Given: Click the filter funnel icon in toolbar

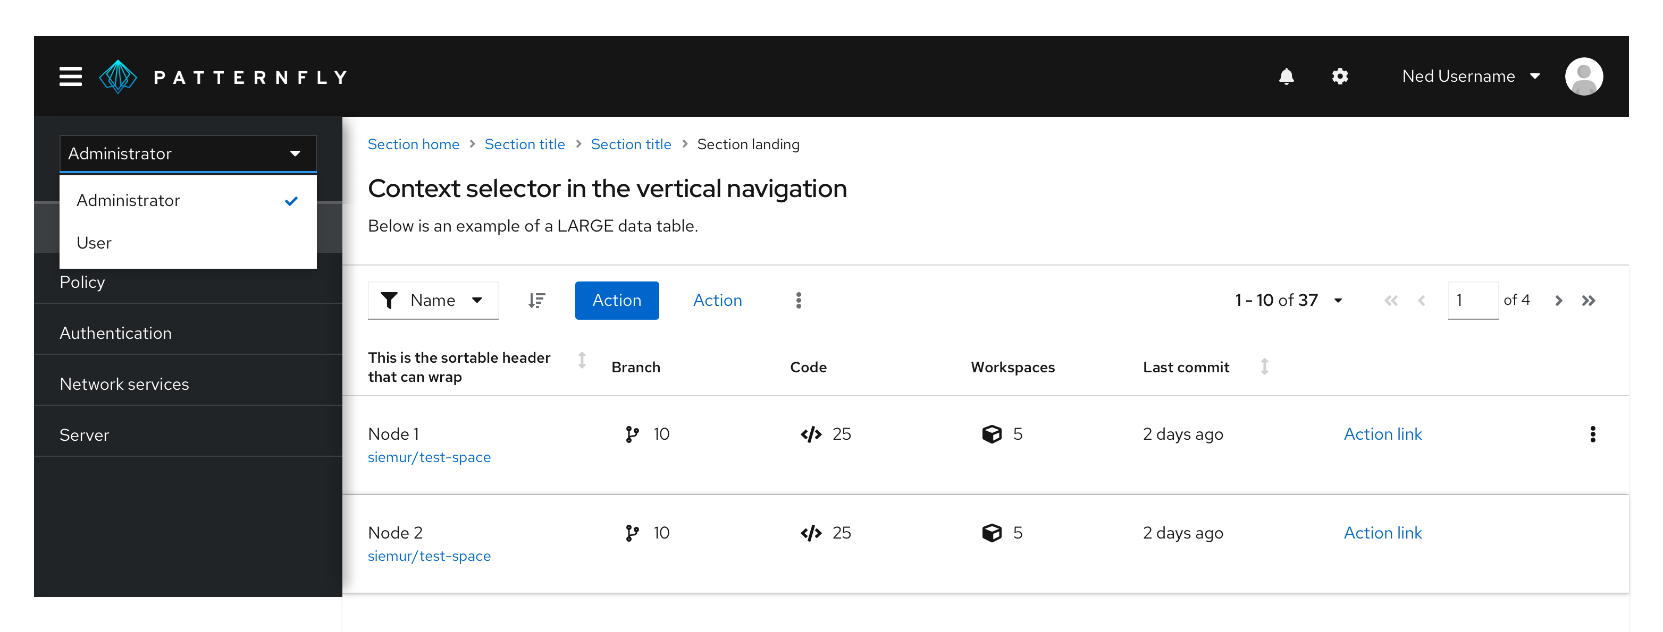Looking at the screenshot, I should pyautogui.click(x=391, y=301).
